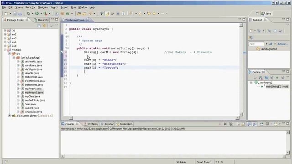The height and width of the screenshot is (164, 292).
Task: Remove launch with Console X icon
Action: [x=225, y=124]
